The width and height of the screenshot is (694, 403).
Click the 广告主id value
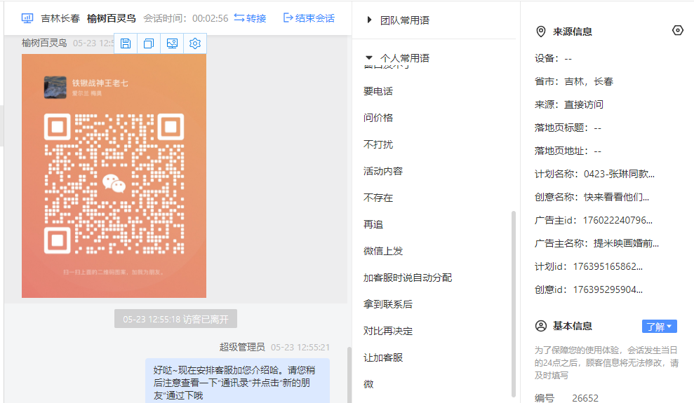[x=618, y=220]
